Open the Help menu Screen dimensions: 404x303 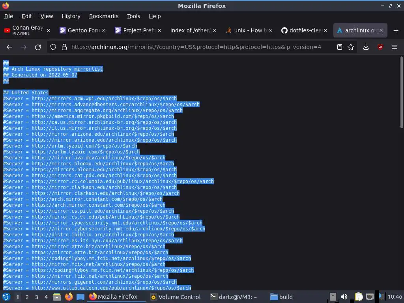point(155,16)
